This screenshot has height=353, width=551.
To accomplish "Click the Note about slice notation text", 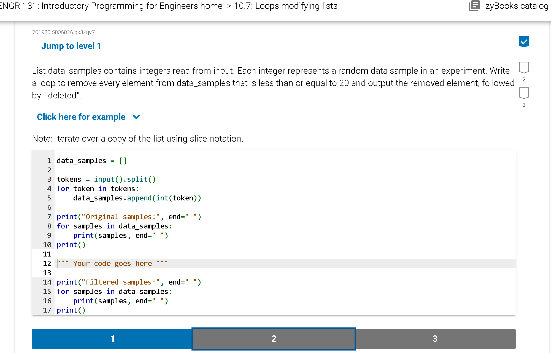I will coord(138,139).
